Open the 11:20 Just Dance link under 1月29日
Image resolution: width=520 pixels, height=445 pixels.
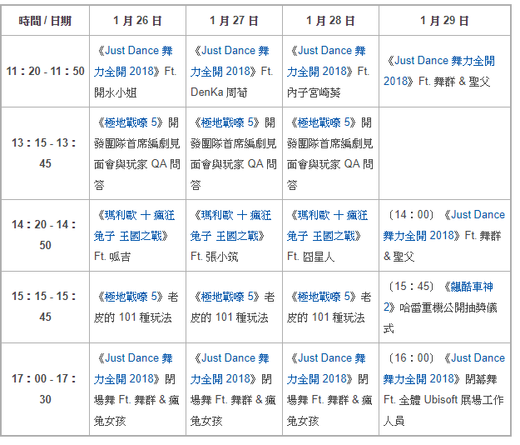[439, 71]
